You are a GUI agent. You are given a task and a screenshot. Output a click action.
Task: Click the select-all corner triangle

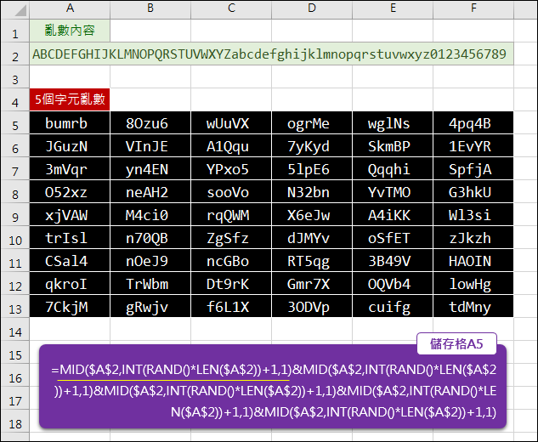pyautogui.click(x=20, y=10)
